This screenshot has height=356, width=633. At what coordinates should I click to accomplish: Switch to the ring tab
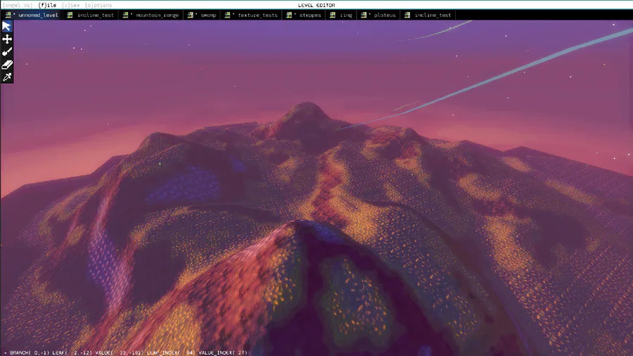341,15
